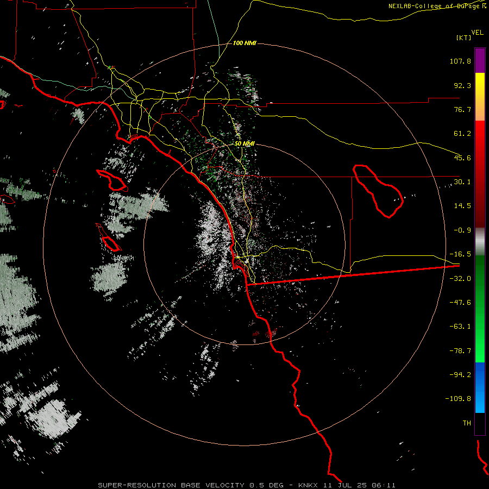Click the 06:11 timestamp

pos(385,485)
